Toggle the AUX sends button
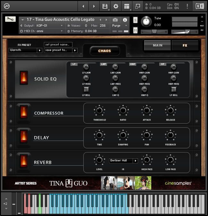 coord(202,26)
